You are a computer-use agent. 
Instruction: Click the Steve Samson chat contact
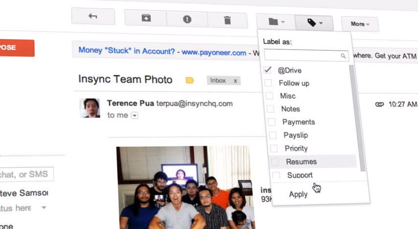[x=24, y=193]
